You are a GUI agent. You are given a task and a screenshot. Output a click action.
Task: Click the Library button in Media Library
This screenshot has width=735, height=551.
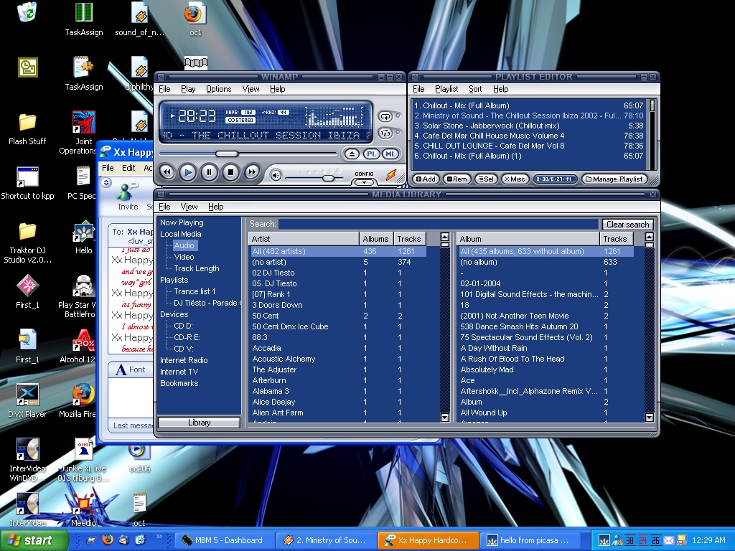tap(200, 423)
